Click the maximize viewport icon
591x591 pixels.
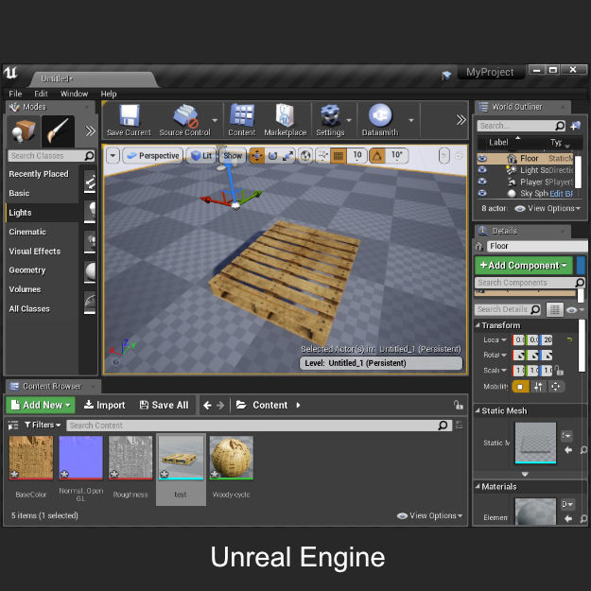tap(459, 155)
